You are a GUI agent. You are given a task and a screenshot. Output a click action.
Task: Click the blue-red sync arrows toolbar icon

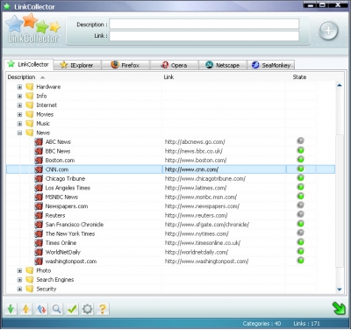coord(41,309)
